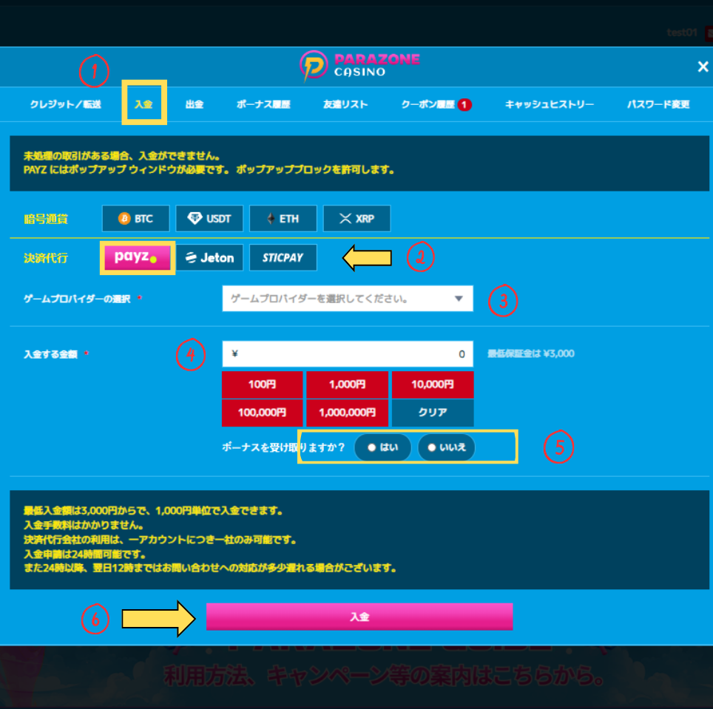
Task: Open the クレジット／転送 tab
Action: [66, 104]
